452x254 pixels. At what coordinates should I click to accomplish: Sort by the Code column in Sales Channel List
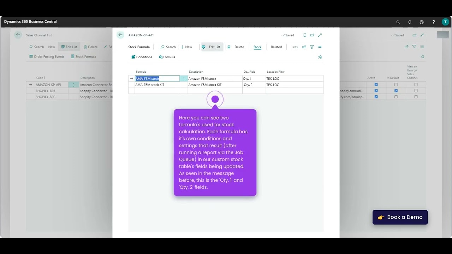[x=41, y=78]
